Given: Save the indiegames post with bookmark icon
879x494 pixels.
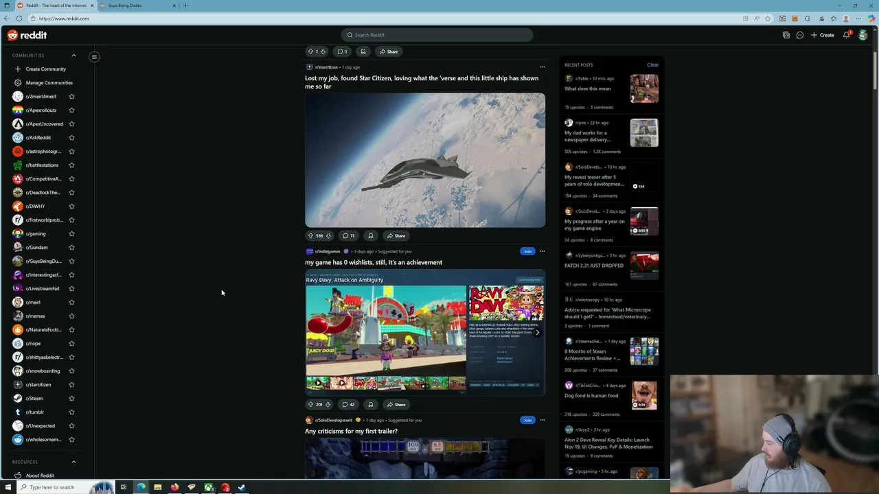Looking at the screenshot, I should coord(371,404).
